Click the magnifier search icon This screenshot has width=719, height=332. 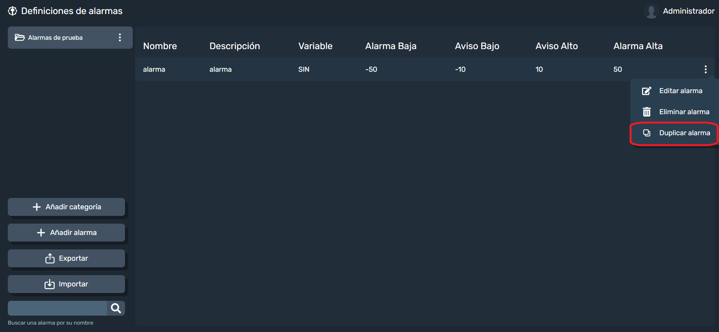(x=116, y=308)
